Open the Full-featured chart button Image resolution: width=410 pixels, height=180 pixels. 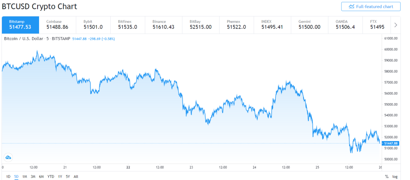coord(371,6)
